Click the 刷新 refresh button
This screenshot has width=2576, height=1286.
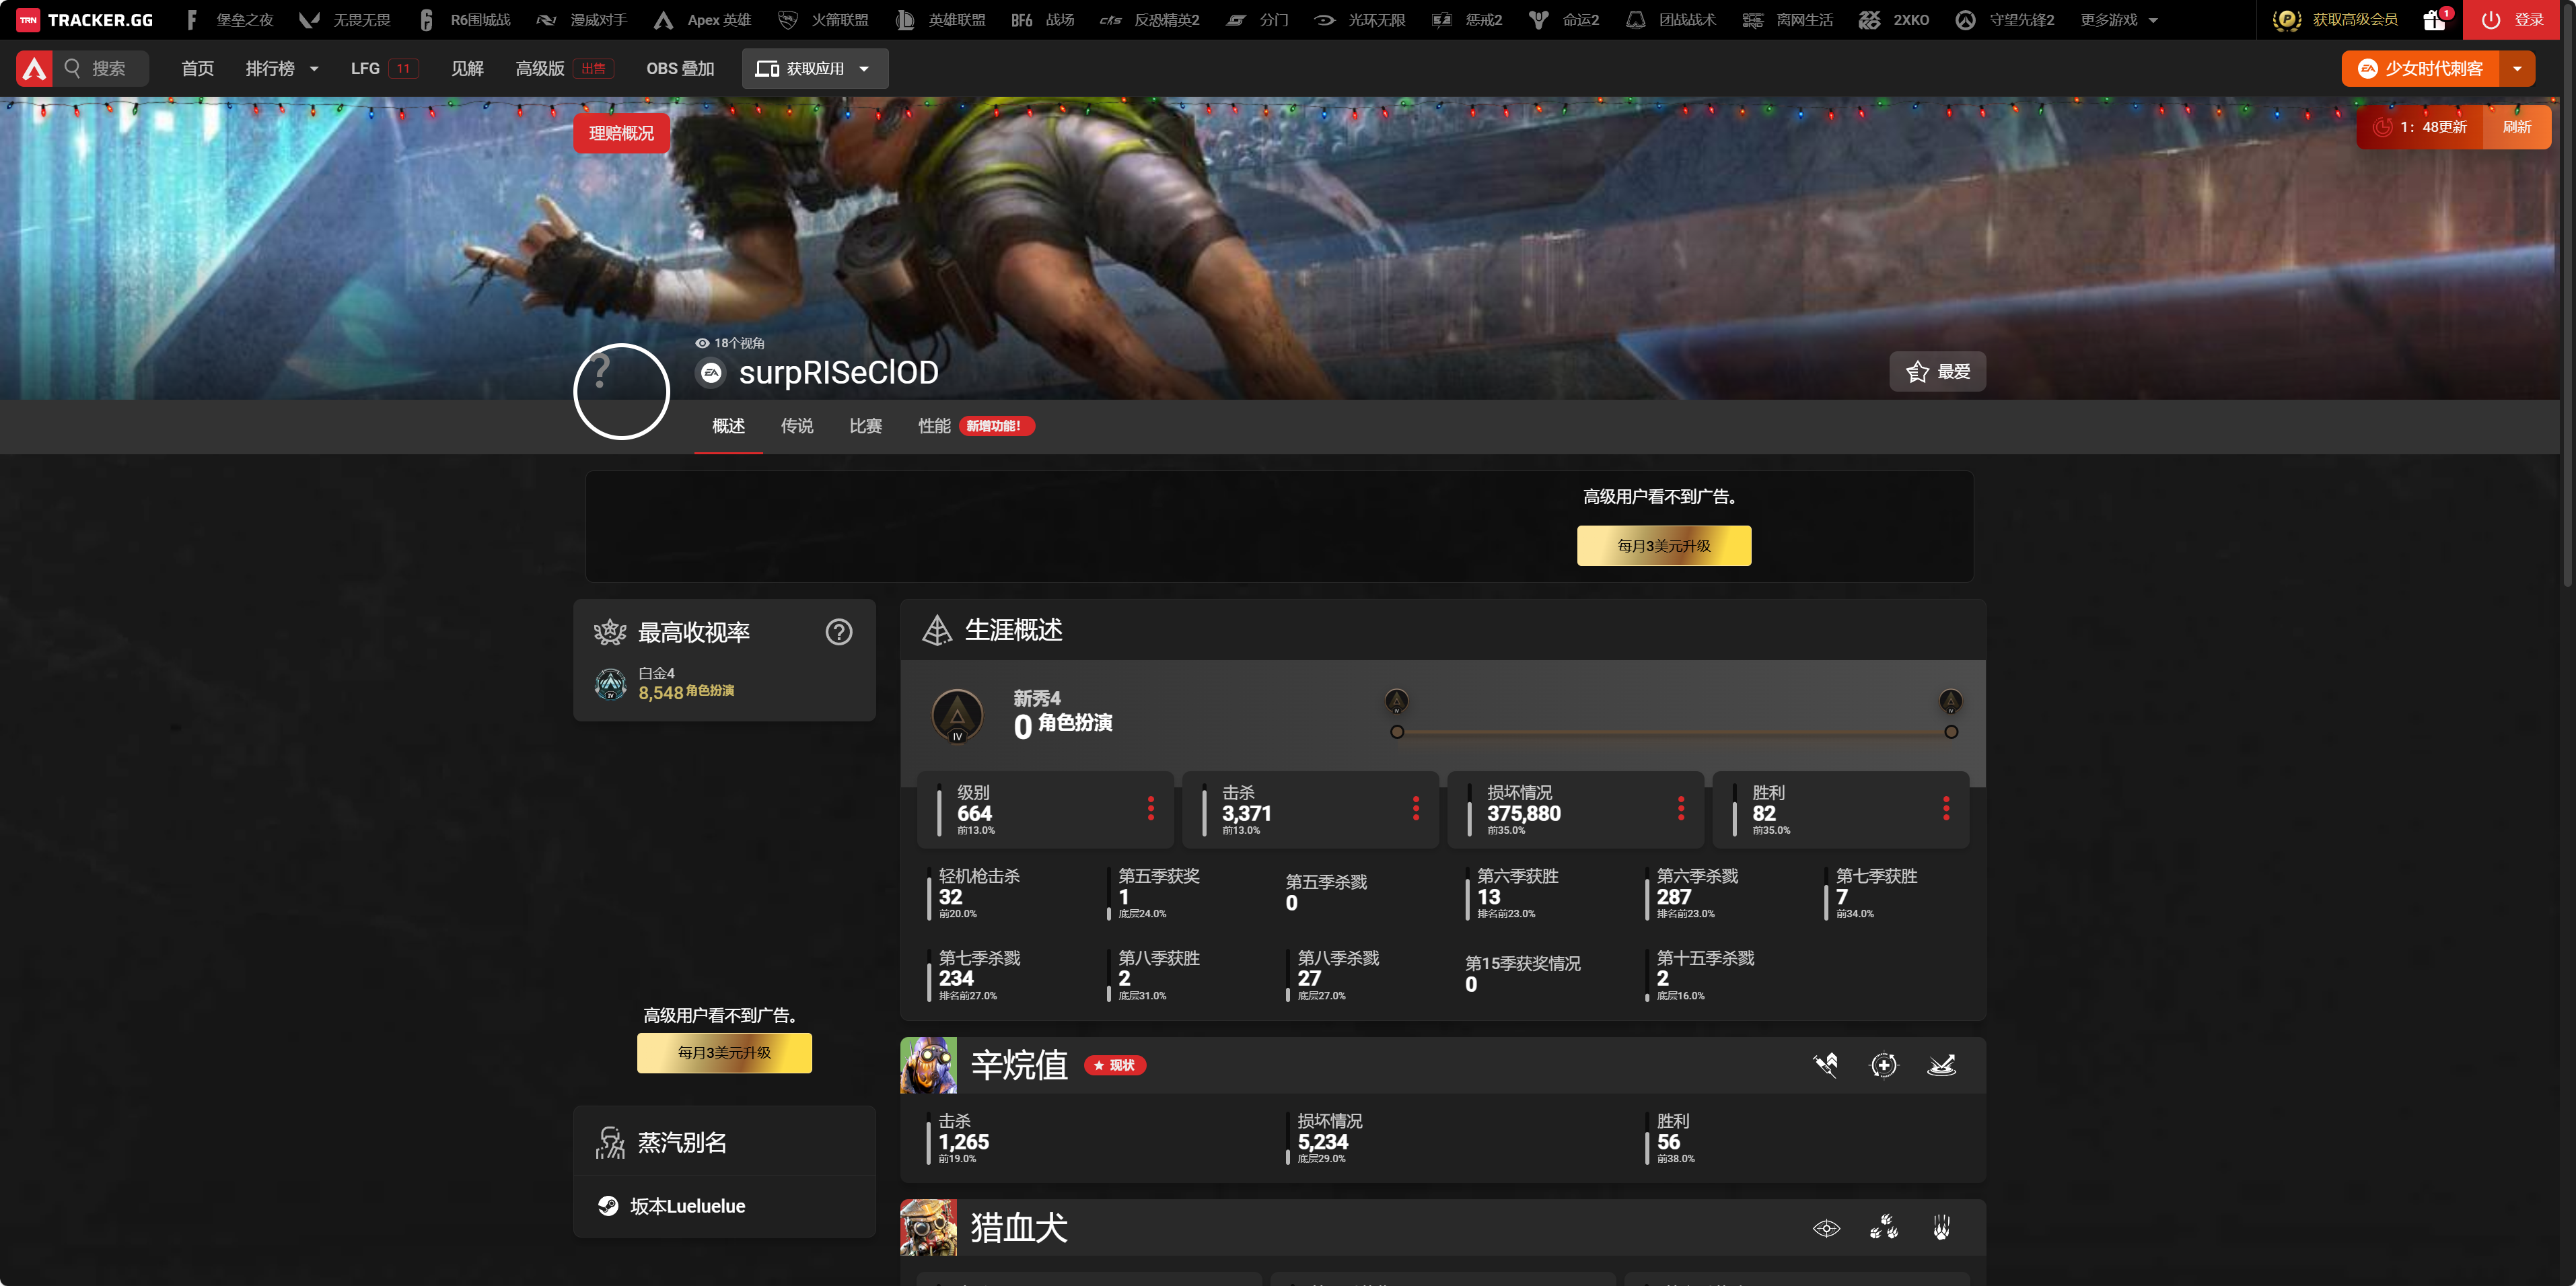[2516, 127]
